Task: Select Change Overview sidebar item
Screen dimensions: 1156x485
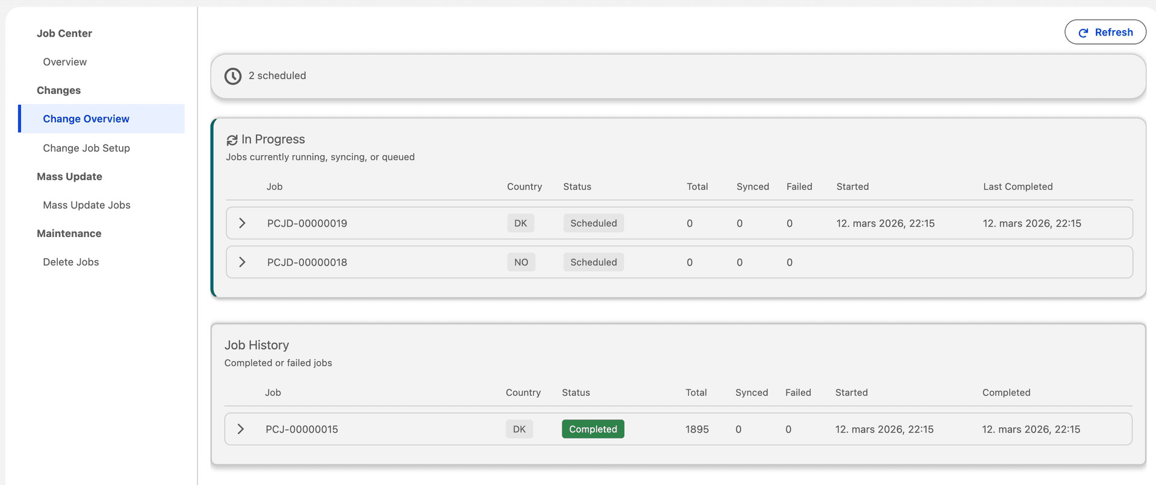Action: point(86,119)
